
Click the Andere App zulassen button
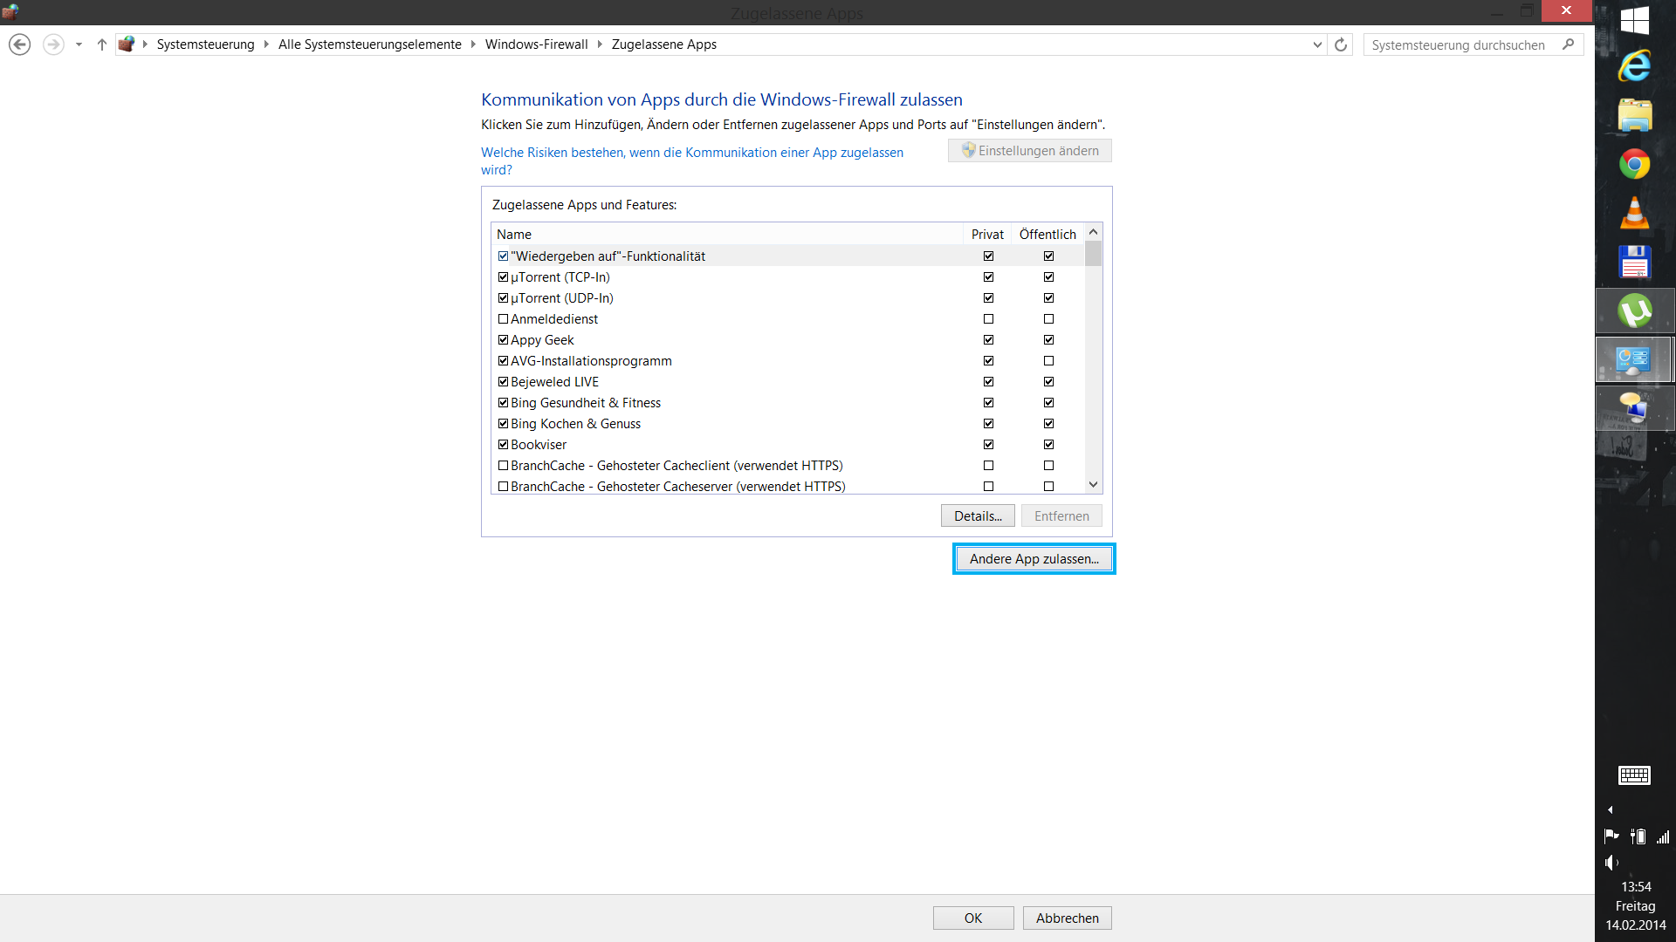pos(1034,559)
